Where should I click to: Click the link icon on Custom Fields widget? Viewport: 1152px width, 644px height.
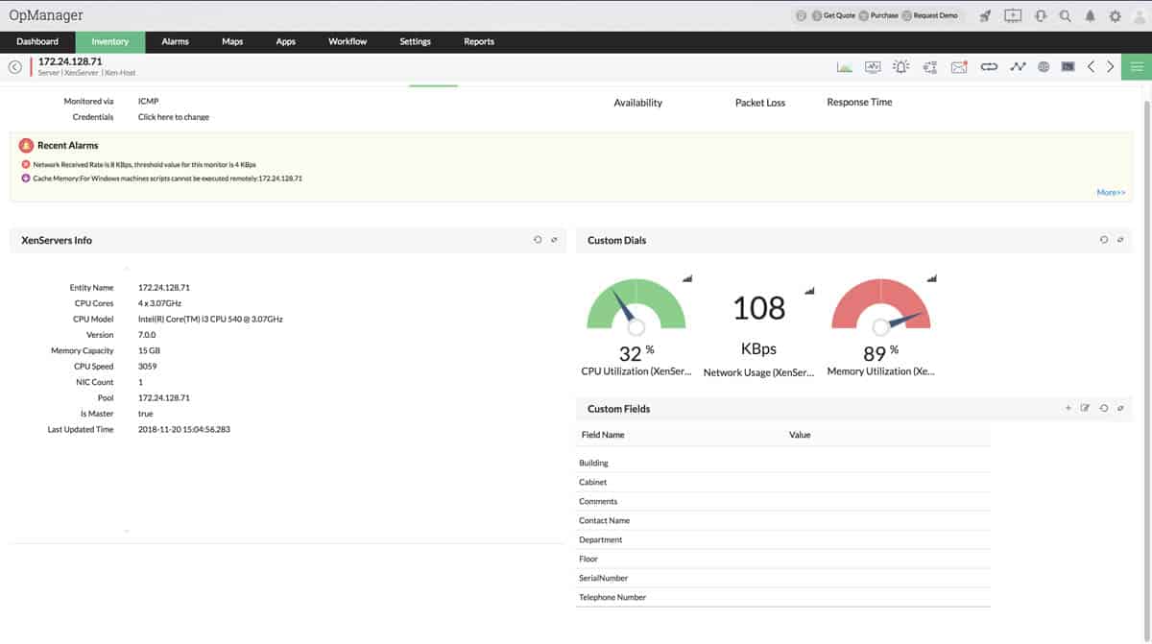1120,408
